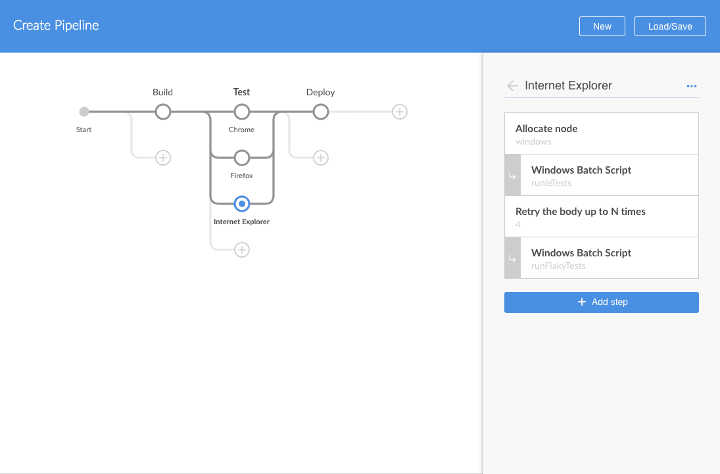
Task: Select the Chrome test stage node
Action: click(242, 112)
